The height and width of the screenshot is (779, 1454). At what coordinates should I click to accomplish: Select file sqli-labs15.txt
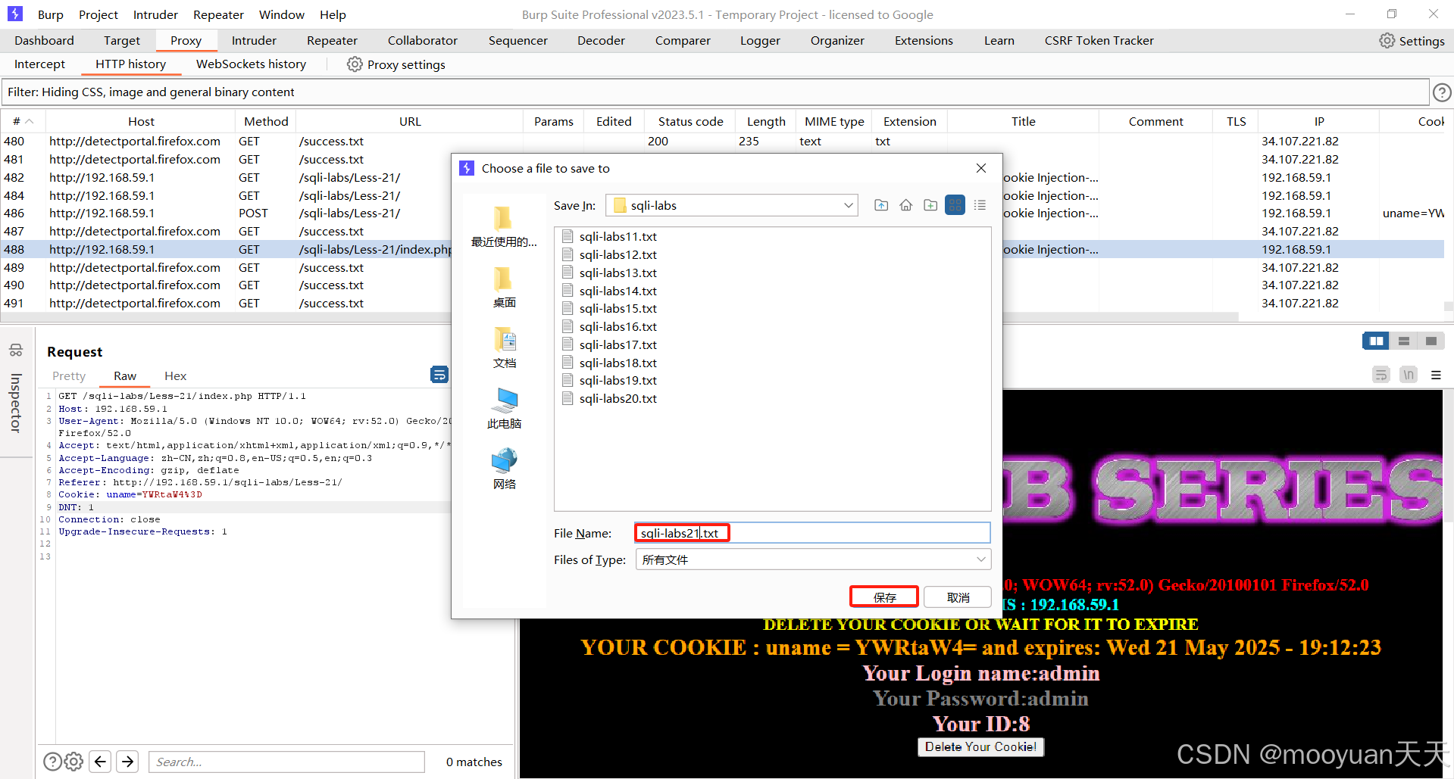click(x=610, y=309)
